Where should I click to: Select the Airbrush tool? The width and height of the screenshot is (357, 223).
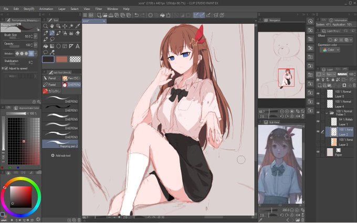point(65,33)
